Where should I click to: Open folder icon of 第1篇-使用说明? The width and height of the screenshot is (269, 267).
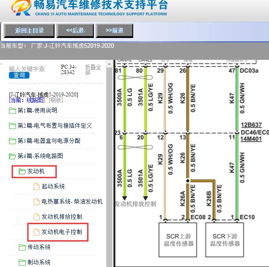coord(13,111)
